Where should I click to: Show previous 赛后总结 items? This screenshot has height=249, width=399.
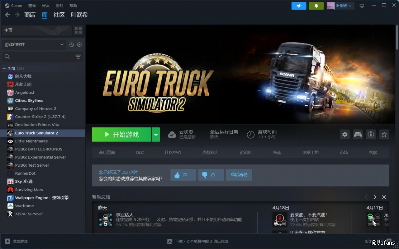[x=366, y=197]
